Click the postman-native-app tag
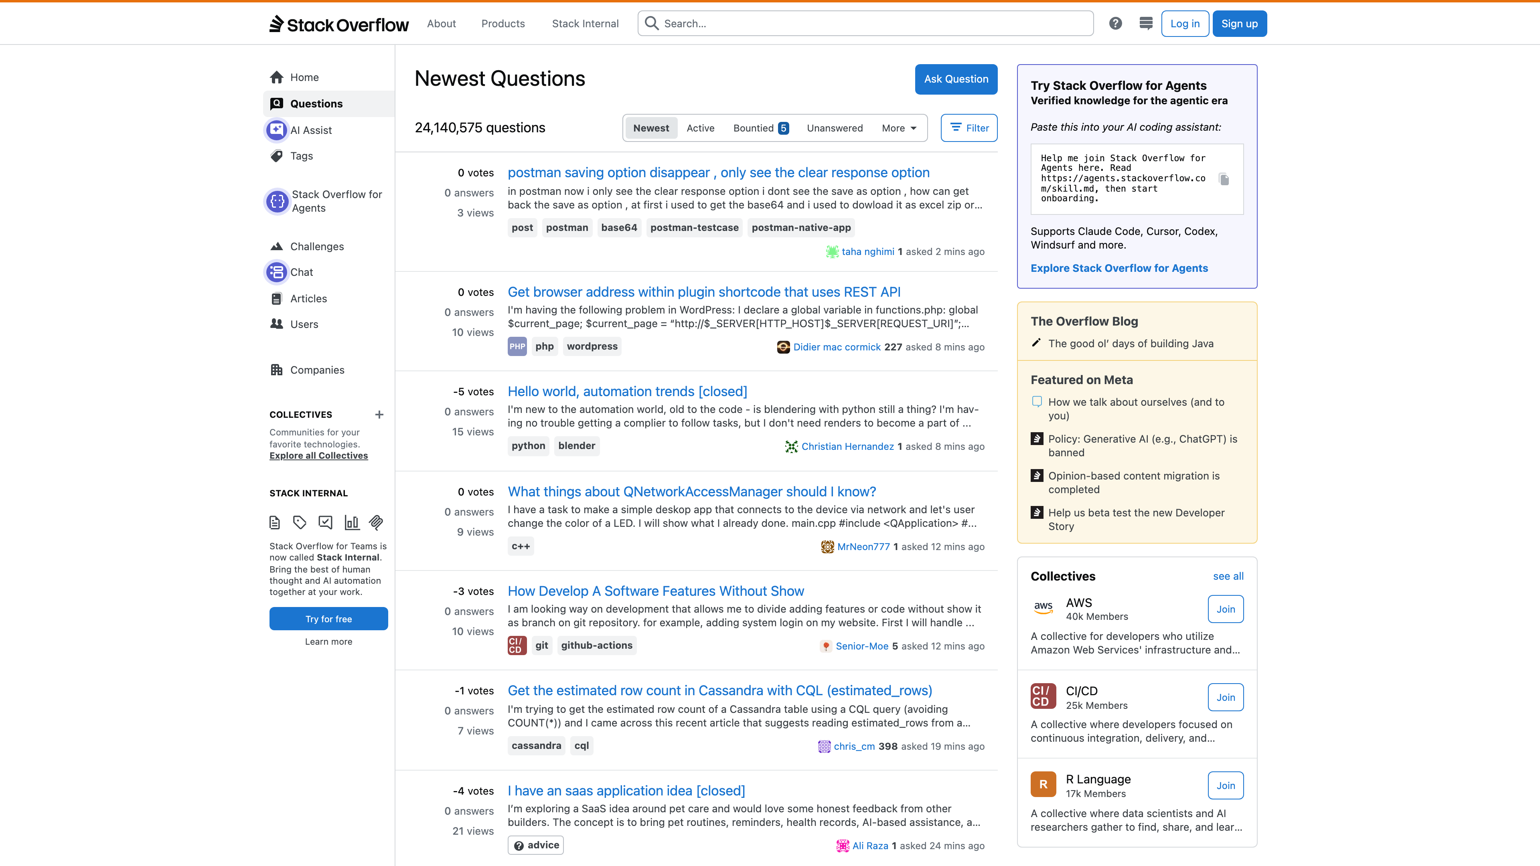The height and width of the screenshot is (866, 1540). tap(801, 227)
